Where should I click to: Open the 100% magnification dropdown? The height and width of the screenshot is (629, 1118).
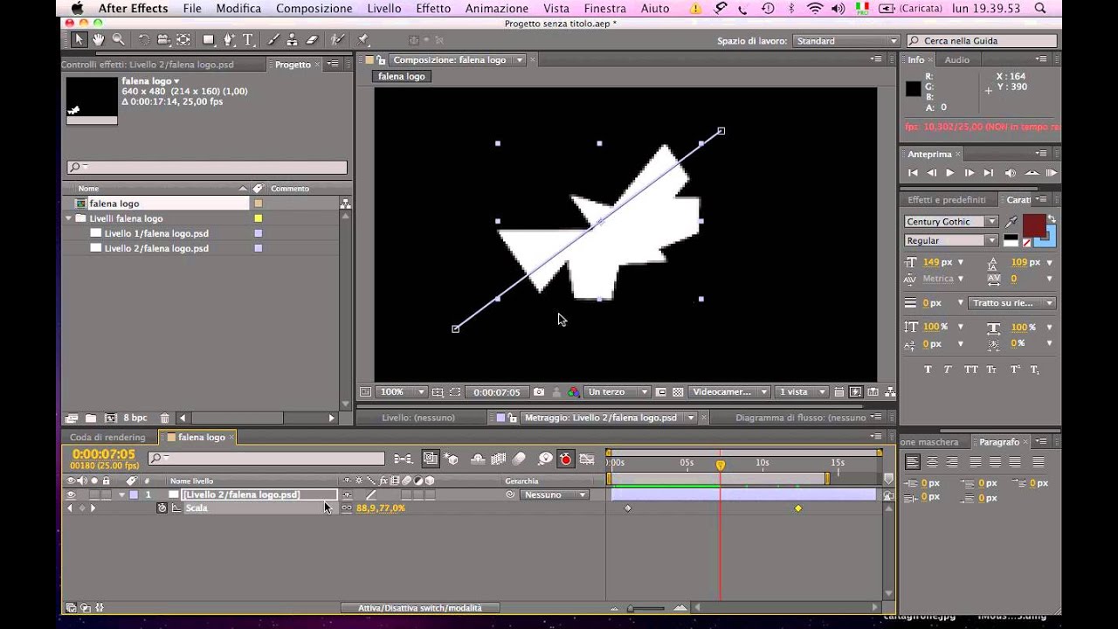pos(403,392)
